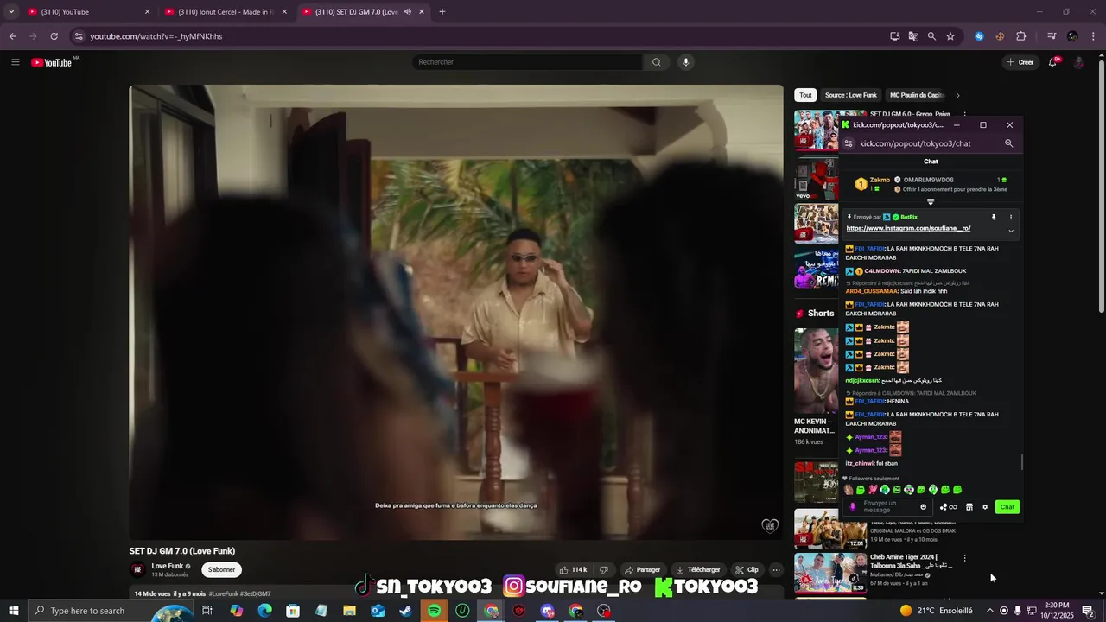Focus the Envoyer un message chat field
Image resolution: width=1106 pixels, height=622 pixels.
888,507
